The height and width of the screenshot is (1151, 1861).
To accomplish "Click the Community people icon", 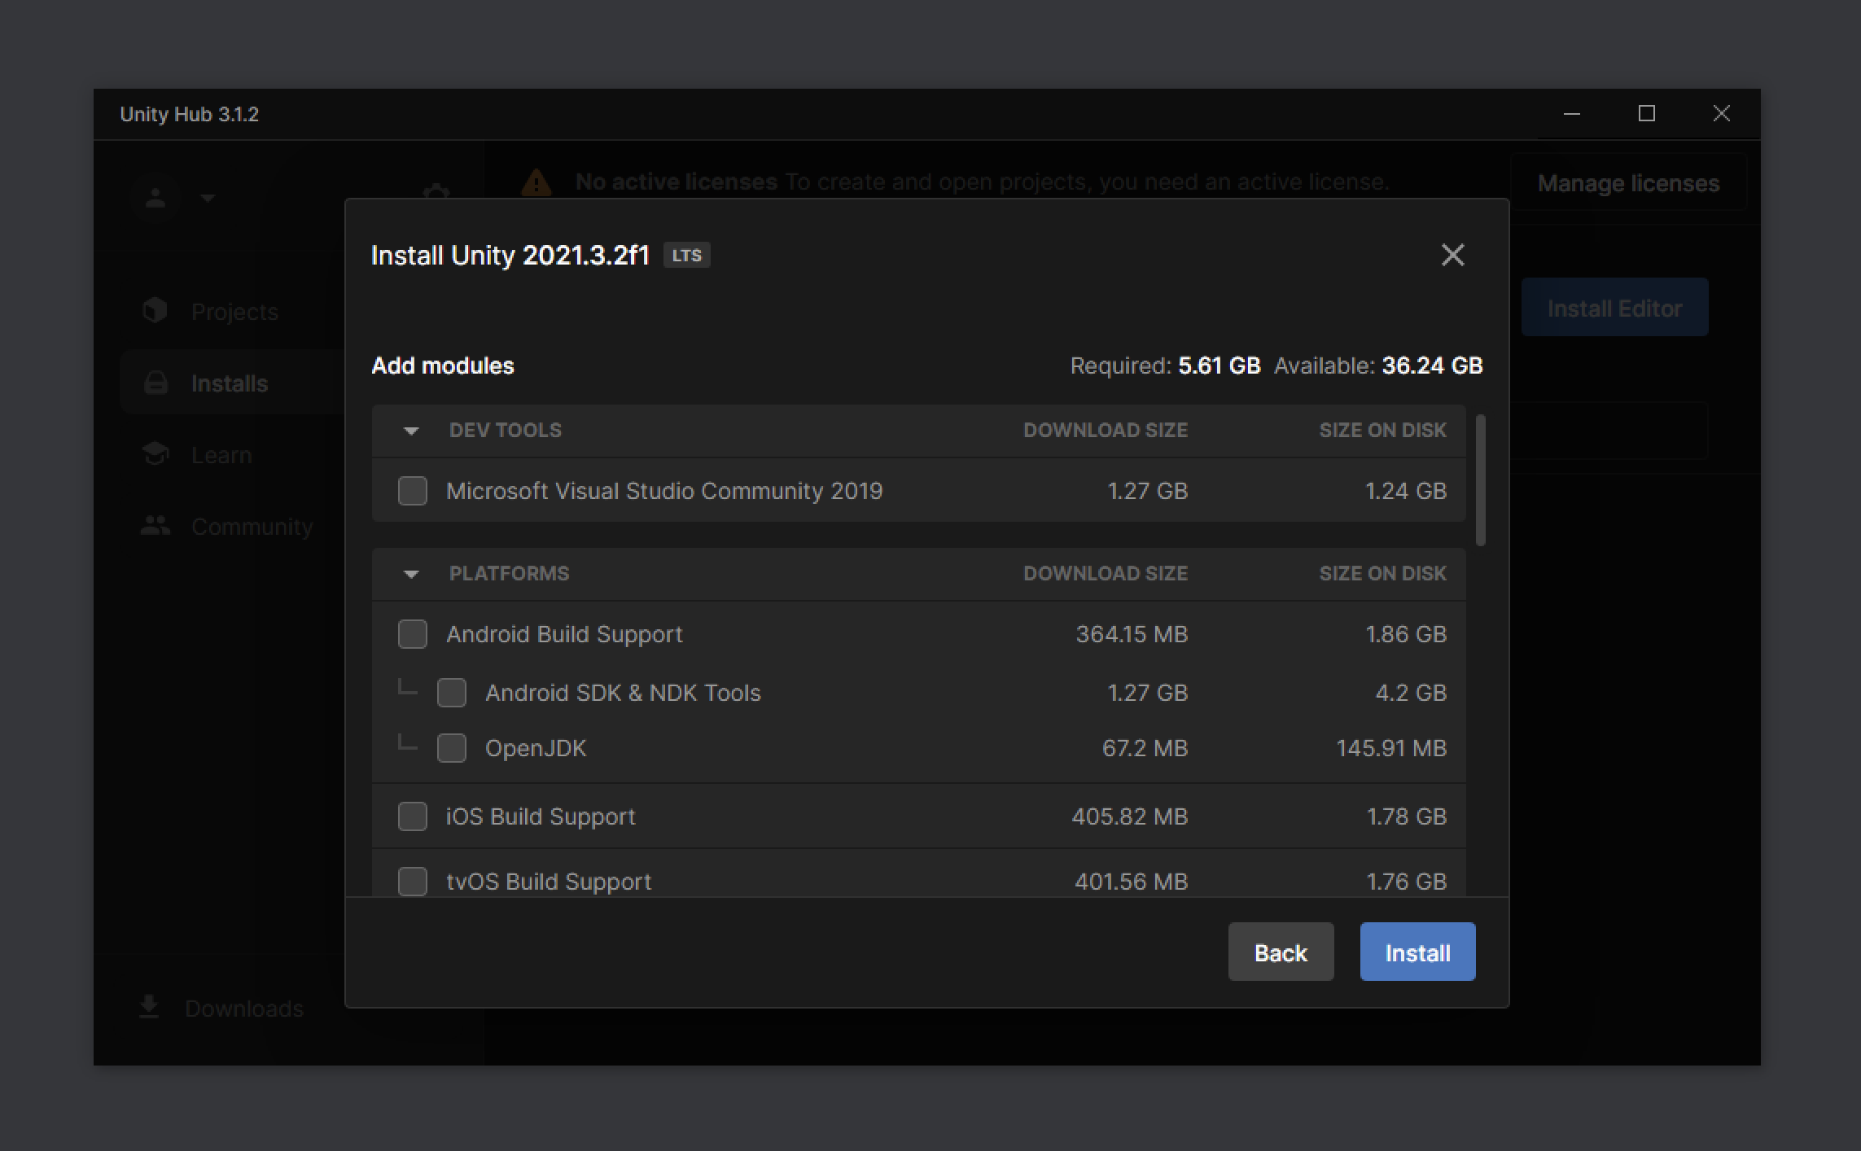I will point(155,526).
